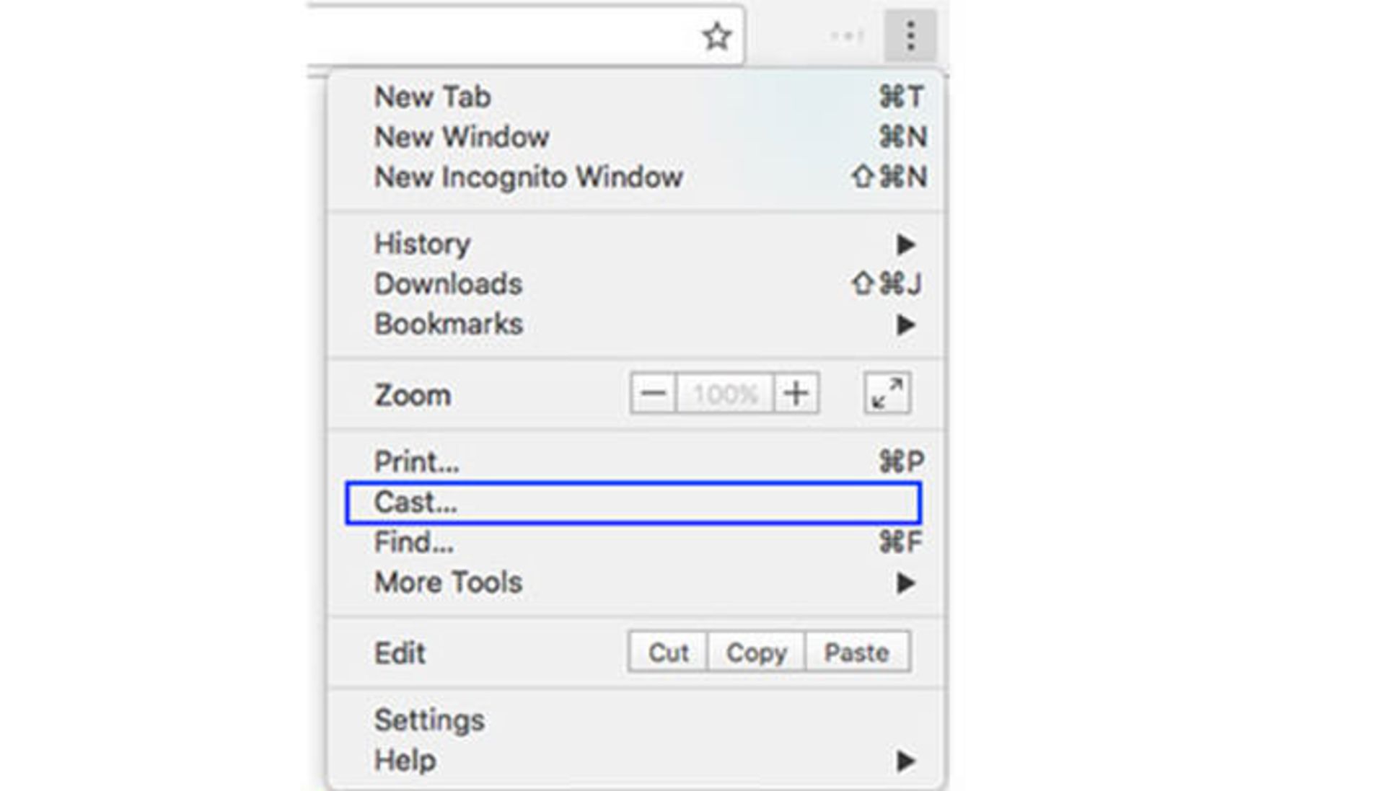Expand the More Tools submenu arrow
The image size is (1385, 791).
905,583
